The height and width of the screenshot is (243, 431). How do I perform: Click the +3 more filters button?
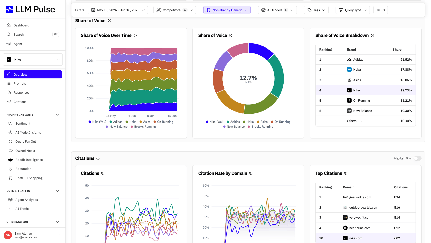[381, 10]
